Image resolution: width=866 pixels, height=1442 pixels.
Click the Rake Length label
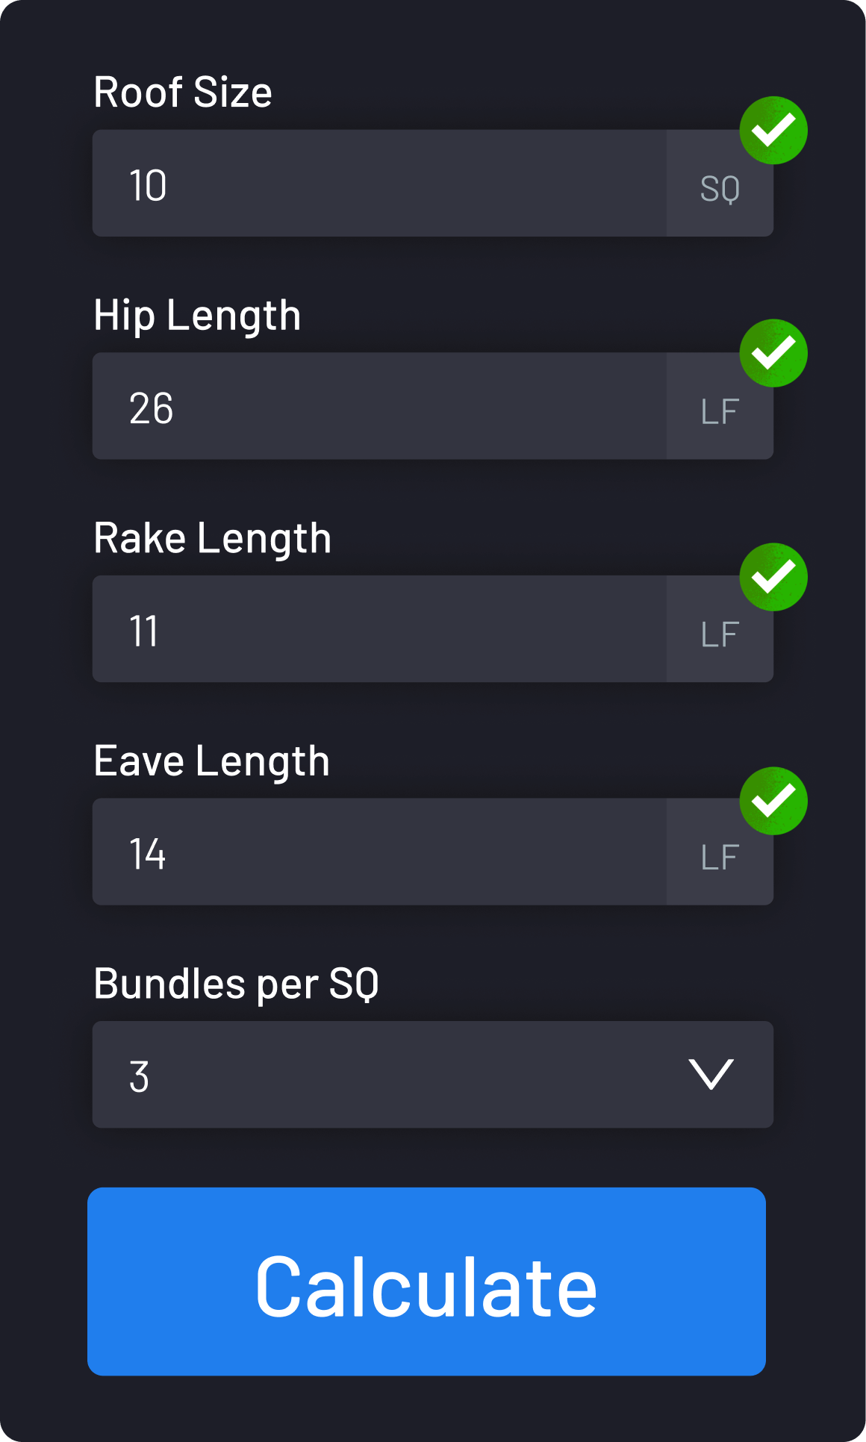(212, 538)
